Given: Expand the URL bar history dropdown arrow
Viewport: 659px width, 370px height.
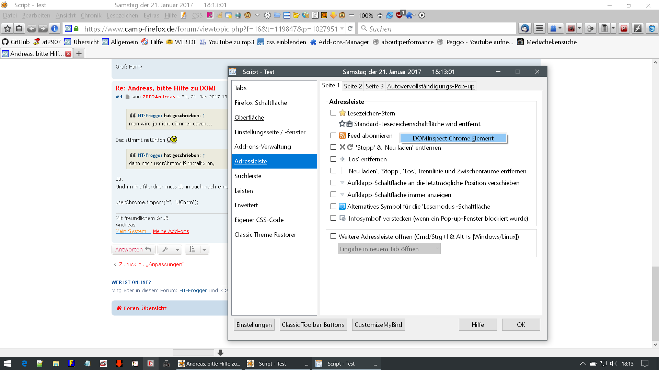Looking at the screenshot, I should (342, 29).
